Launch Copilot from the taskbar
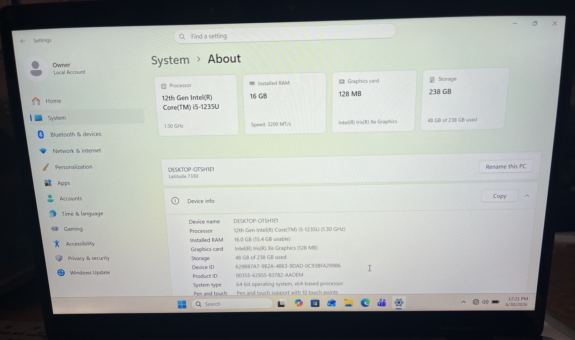Viewport: 575px width, 340px height. pyautogui.click(x=298, y=303)
